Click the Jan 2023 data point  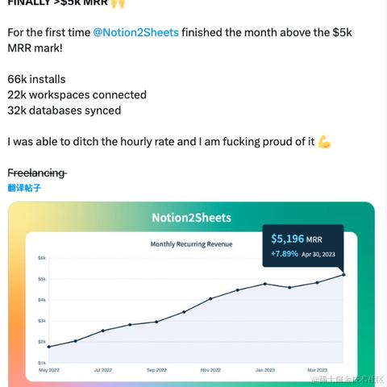(x=265, y=284)
